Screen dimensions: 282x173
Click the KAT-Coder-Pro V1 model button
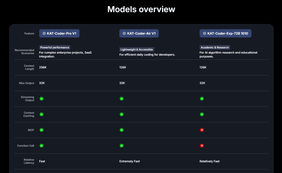click(x=59, y=34)
